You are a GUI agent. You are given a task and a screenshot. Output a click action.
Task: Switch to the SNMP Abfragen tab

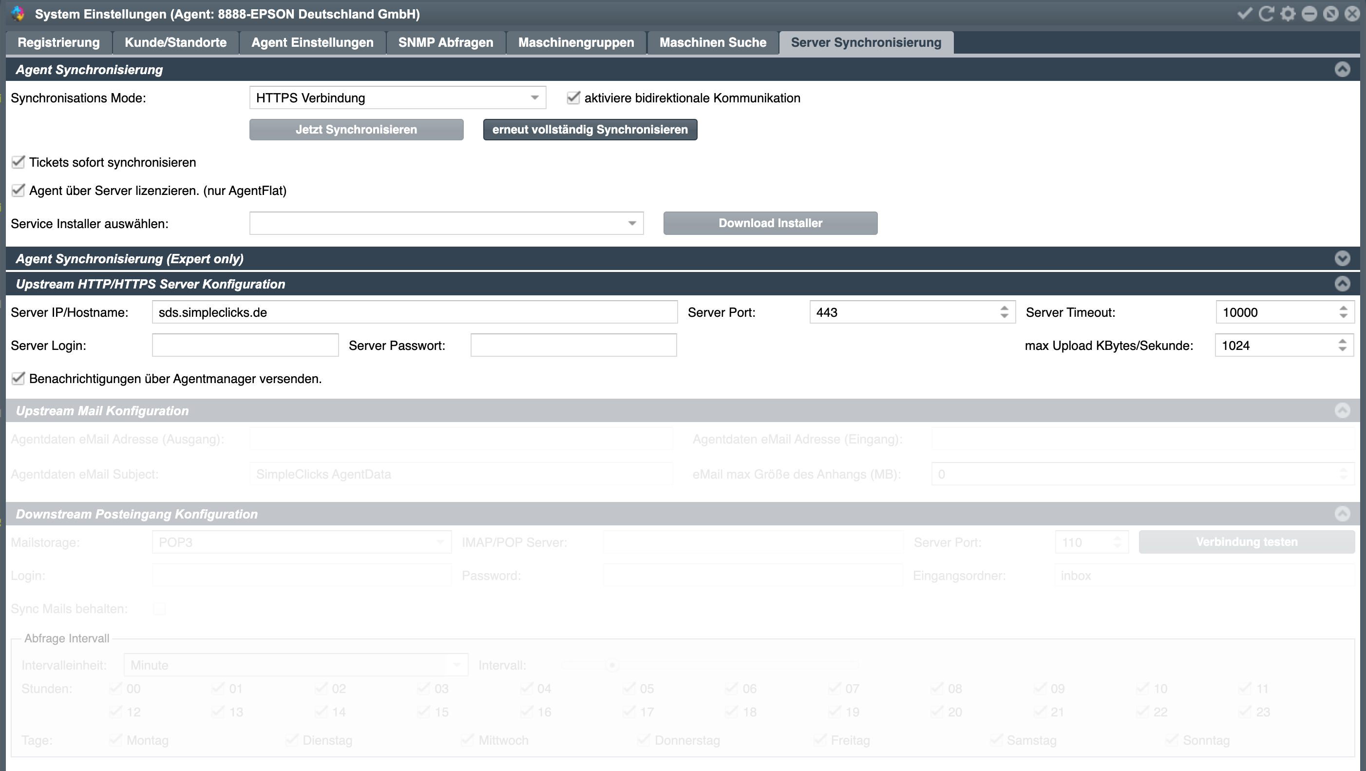coord(445,42)
